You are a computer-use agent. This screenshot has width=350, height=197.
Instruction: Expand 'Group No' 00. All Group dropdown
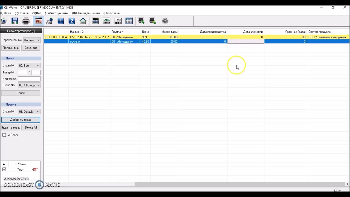coord(29,85)
